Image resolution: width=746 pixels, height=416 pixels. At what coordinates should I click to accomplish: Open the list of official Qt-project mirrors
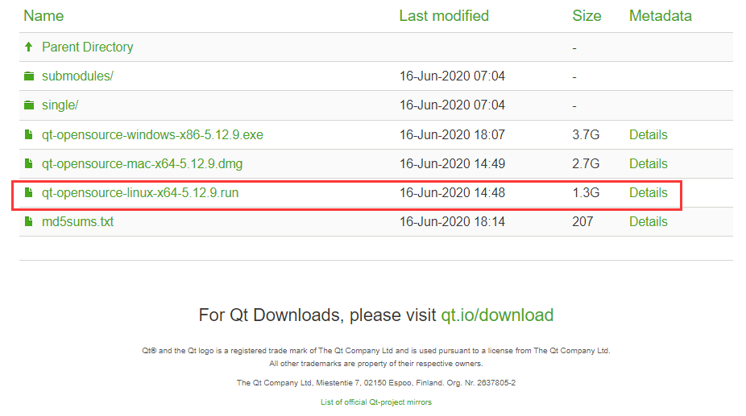coord(375,402)
